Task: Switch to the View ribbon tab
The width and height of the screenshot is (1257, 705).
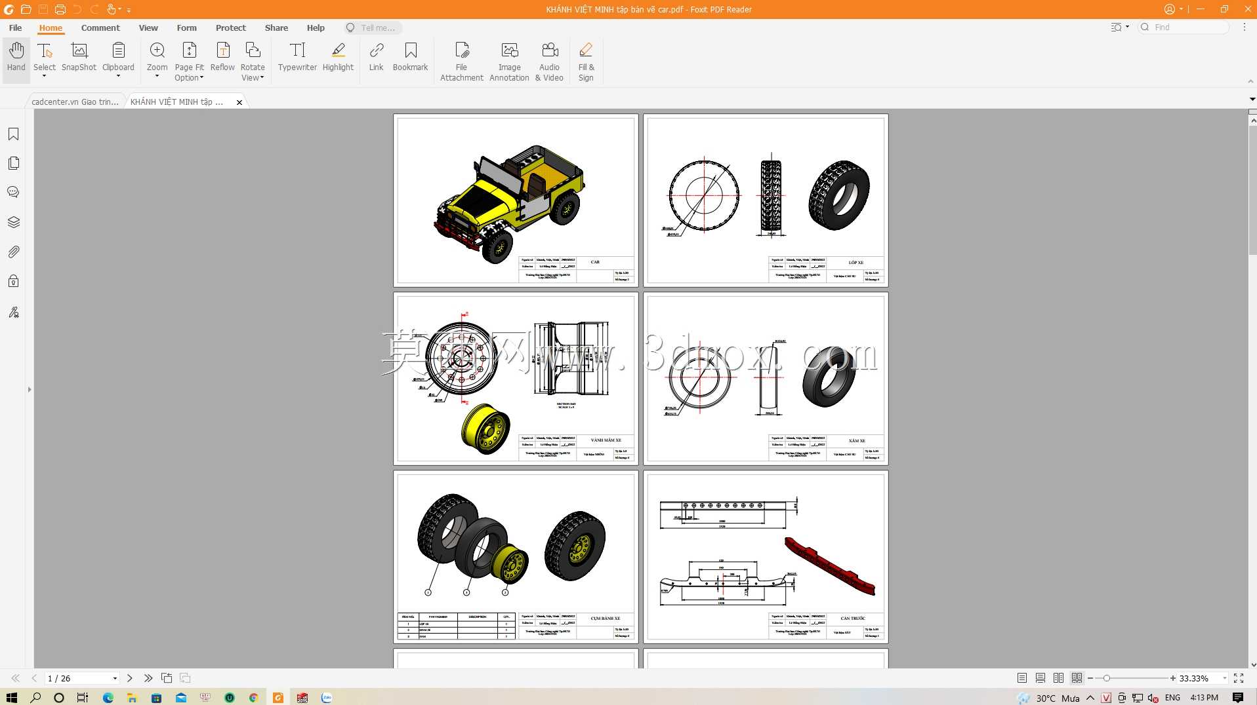Action: pos(148,28)
